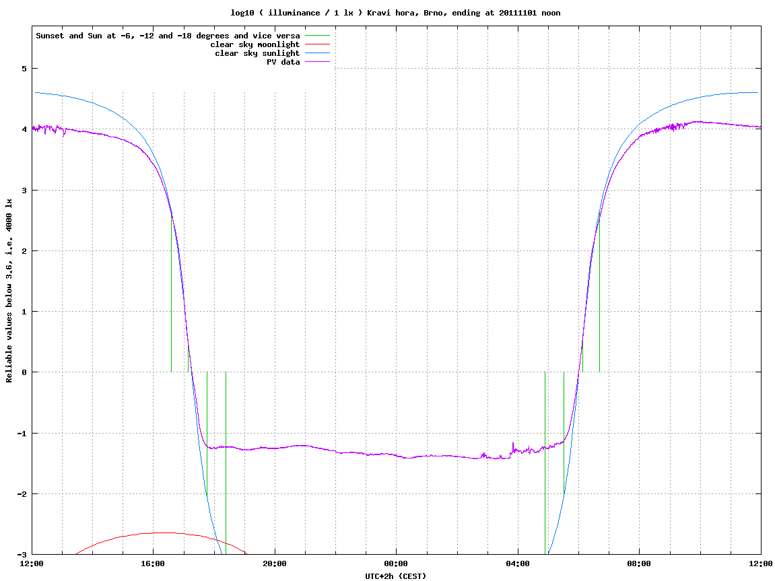The width and height of the screenshot is (775, 581).
Task: Click the 04:00 x-axis label
Action: [x=518, y=563]
